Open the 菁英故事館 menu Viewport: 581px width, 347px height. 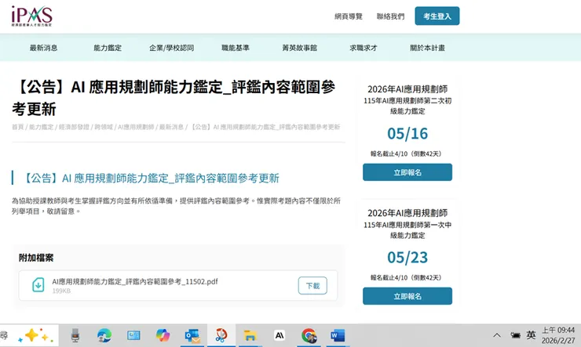(x=299, y=48)
